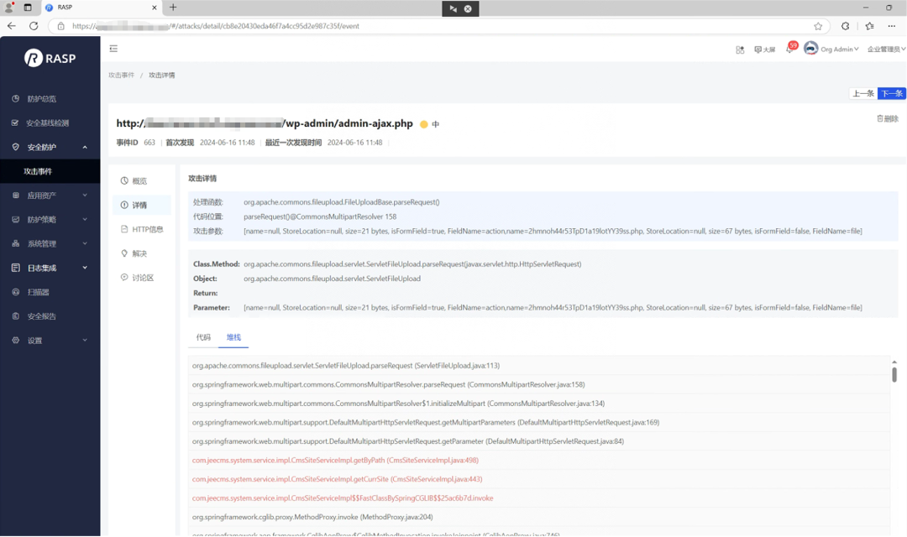Click the 防护总览 sidebar icon
907x537 pixels.
coord(16,99)
